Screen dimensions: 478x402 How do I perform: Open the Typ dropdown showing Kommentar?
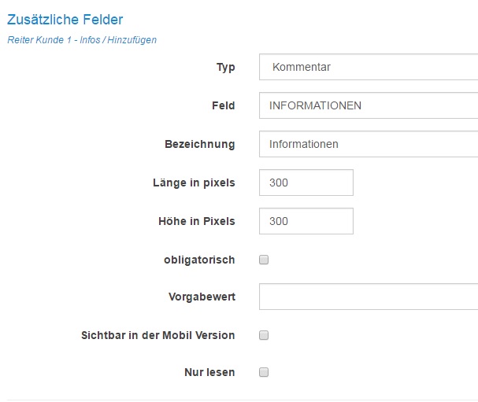tap(368, 68)
